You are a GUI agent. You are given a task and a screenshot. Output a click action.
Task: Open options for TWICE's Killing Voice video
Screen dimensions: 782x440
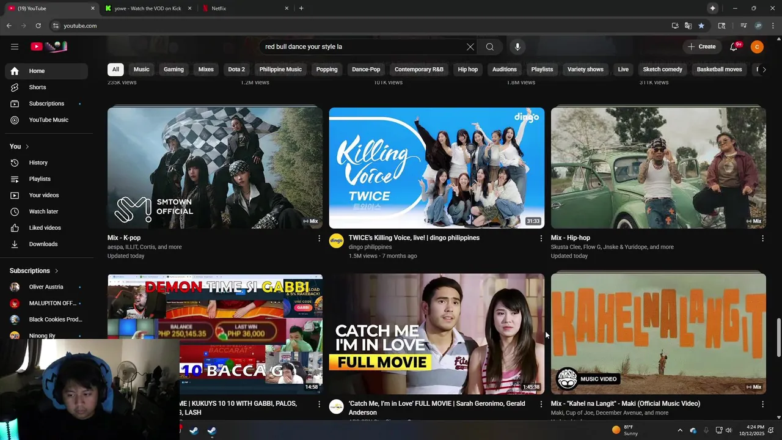[541, 238]
